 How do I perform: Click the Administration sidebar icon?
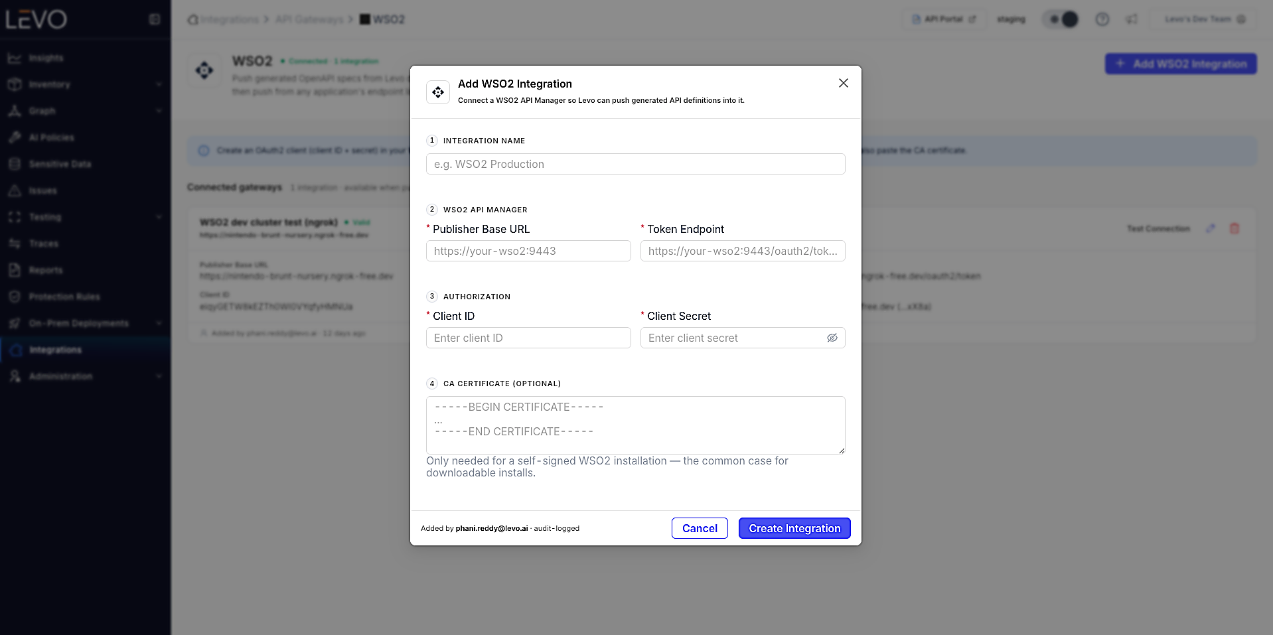[15, 376]
